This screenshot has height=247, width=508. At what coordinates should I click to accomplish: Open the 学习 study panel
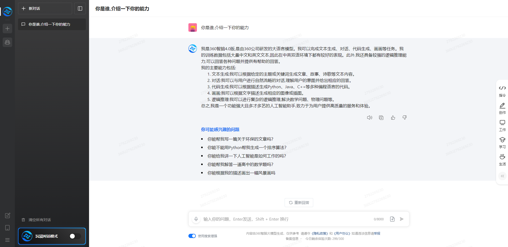[502, 143]
